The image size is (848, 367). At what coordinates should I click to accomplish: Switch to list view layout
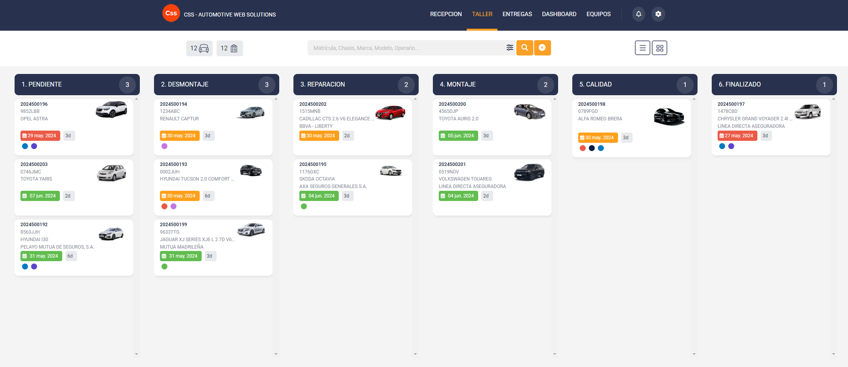tap(642, 48)
